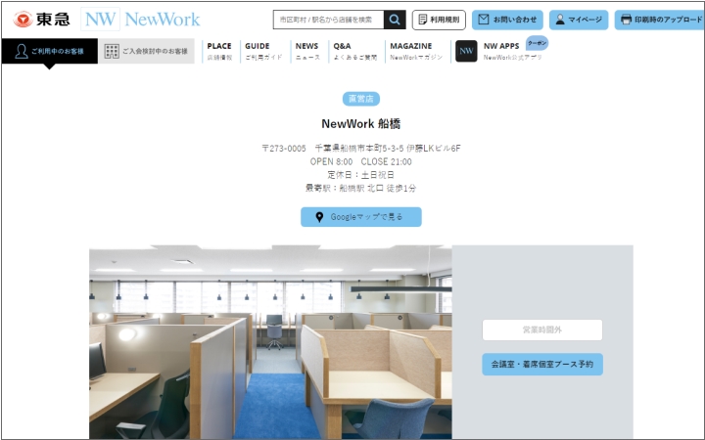
Task: Click the 定休日 holiday line
Action: 361,175
